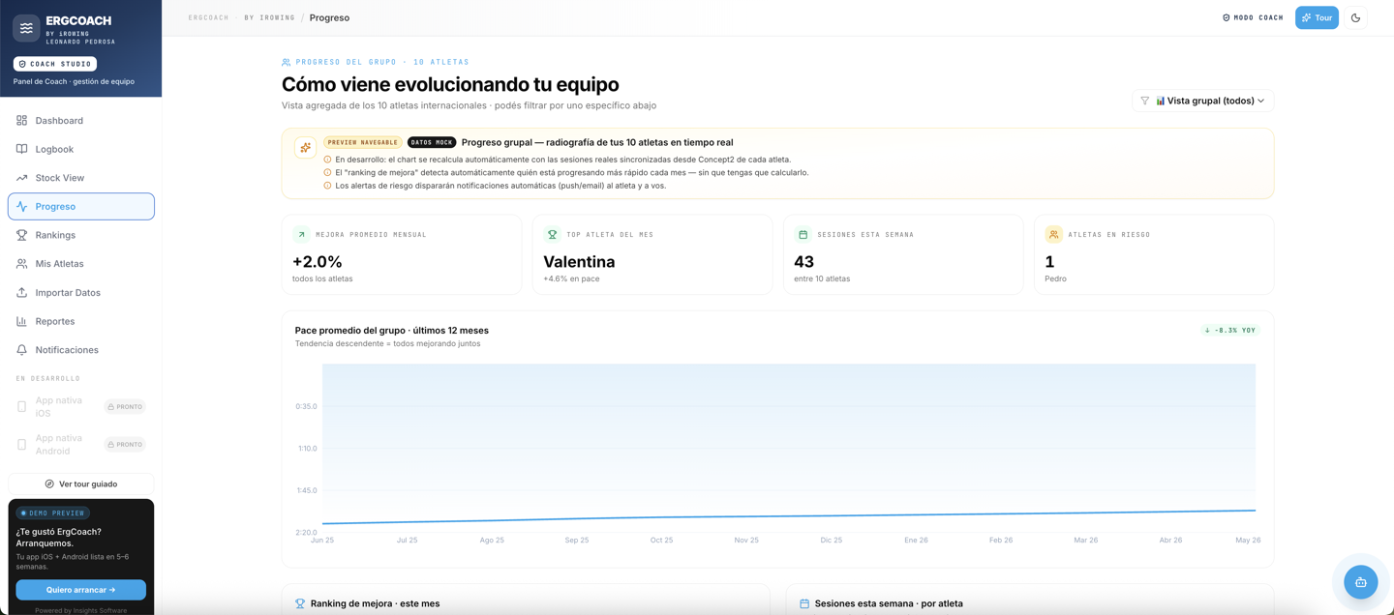Click the Ranking de mejora trophy icon
The image size is (1394, 615).
(x=300, y=603)
